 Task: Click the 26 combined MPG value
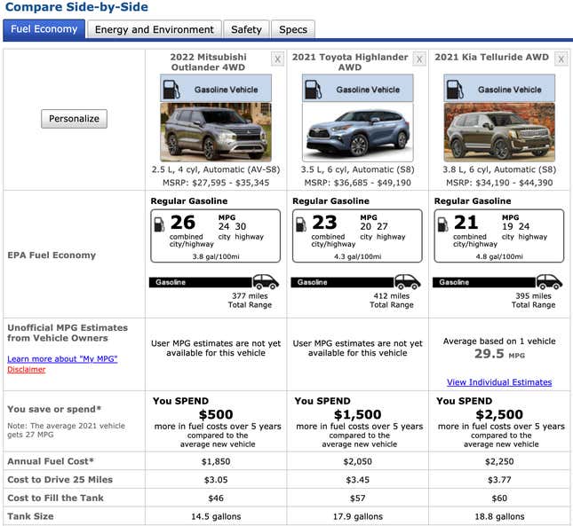[183, 223]
